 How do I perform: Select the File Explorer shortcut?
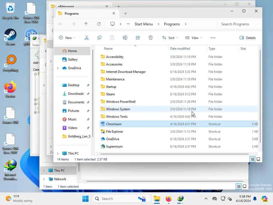pos(179,132)
